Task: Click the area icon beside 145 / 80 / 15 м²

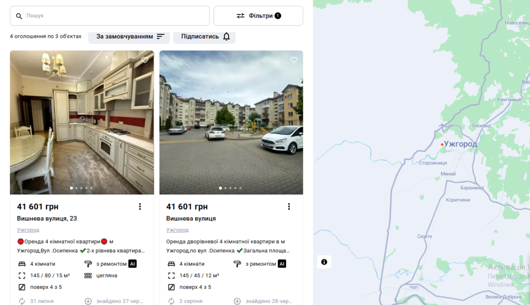Action: coord(22,276)
